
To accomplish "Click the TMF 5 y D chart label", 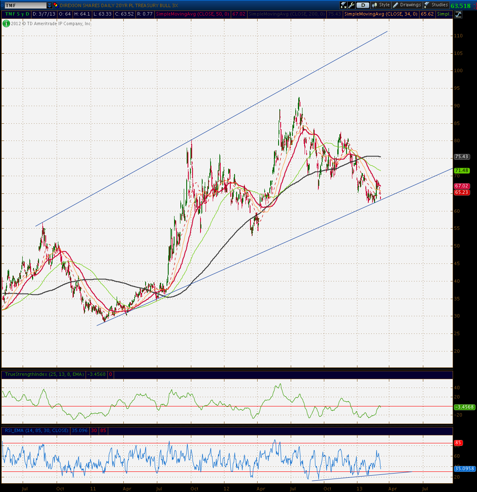I will 17,14.
